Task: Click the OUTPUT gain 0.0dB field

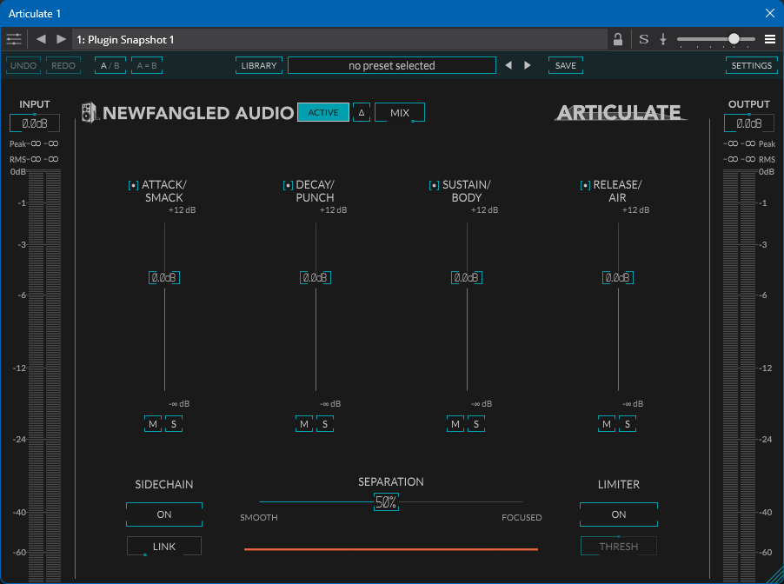Action: coord(749,123)
